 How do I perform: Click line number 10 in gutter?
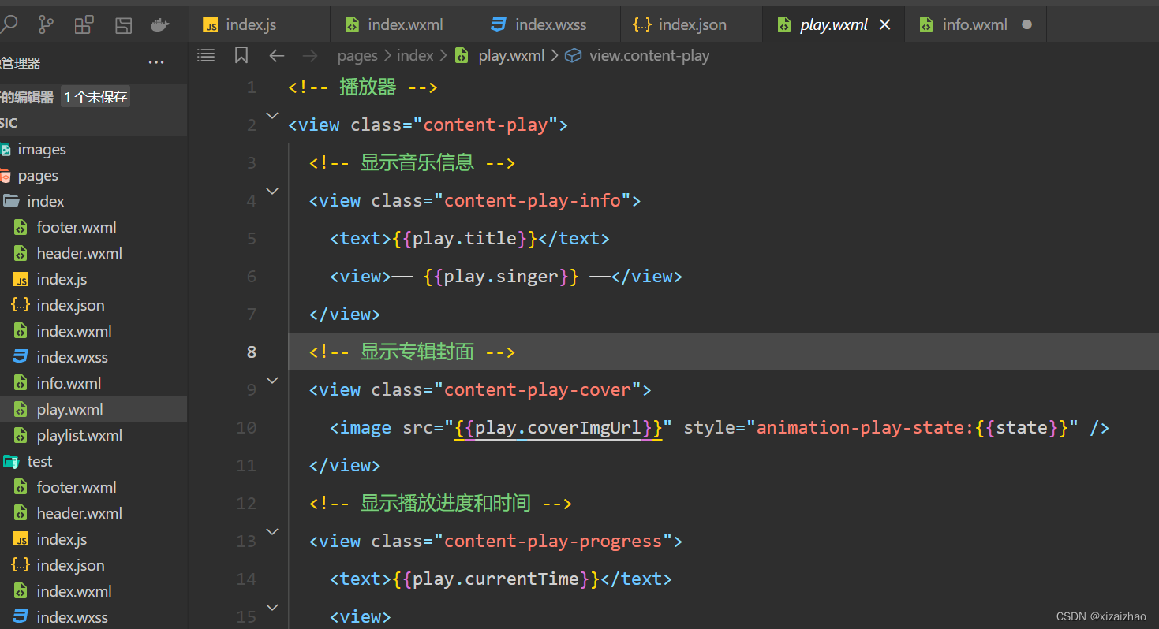coord(246,428)
